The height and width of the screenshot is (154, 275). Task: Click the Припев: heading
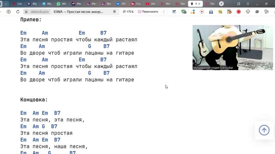pyautogui.click(x=31, y=20)
